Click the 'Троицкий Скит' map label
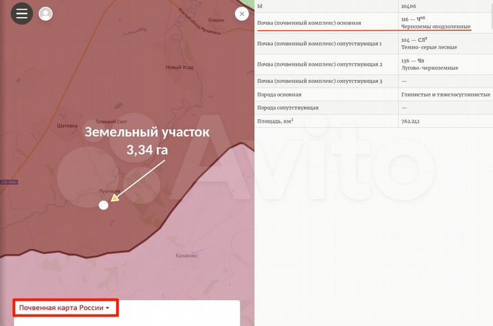Viewport: 493px width, 326px height. [x=111, y=121]
